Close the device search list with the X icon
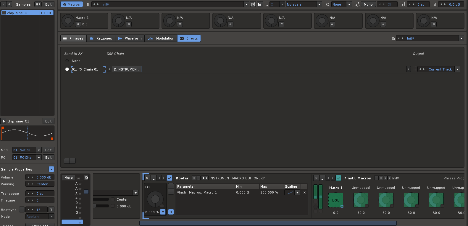468x226 pixels. [x=86, y=178]
